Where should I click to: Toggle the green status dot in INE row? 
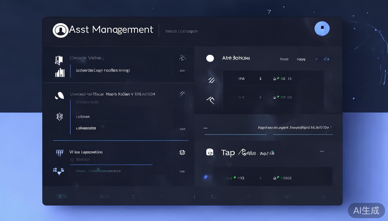pos(278,78)
